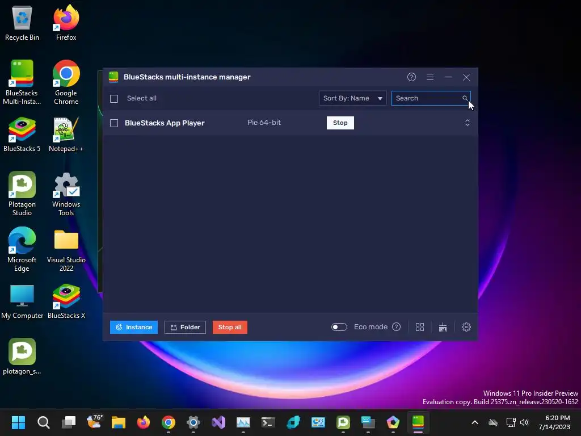581x436 pixels.
Task: Select Google Chrome desktop shortcut
Action: [x=66, y=82]
